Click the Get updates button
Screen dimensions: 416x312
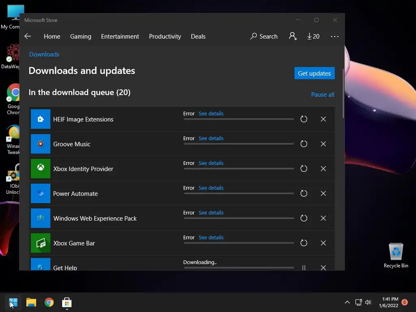pos(314,73)
